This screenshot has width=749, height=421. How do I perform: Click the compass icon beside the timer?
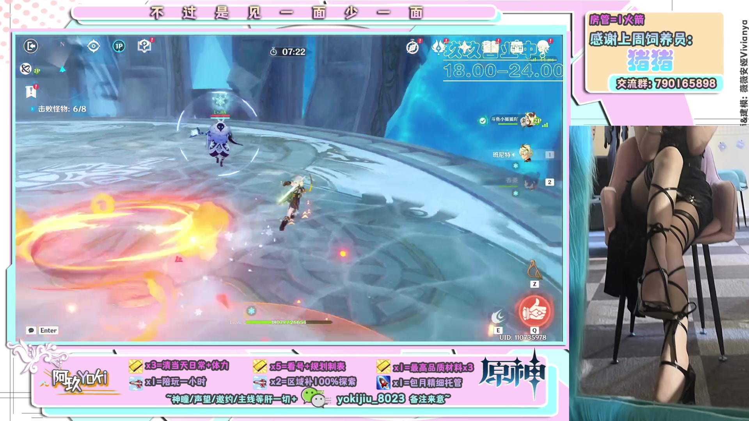point(413,47)
